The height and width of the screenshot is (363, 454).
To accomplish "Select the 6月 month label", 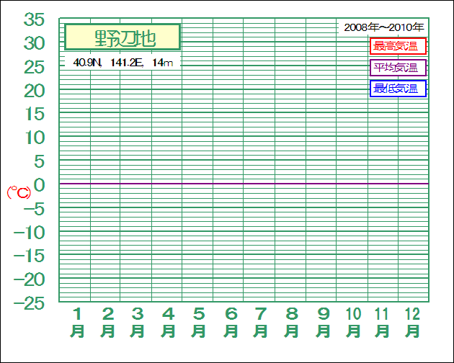I will click(x=231, y=323).
